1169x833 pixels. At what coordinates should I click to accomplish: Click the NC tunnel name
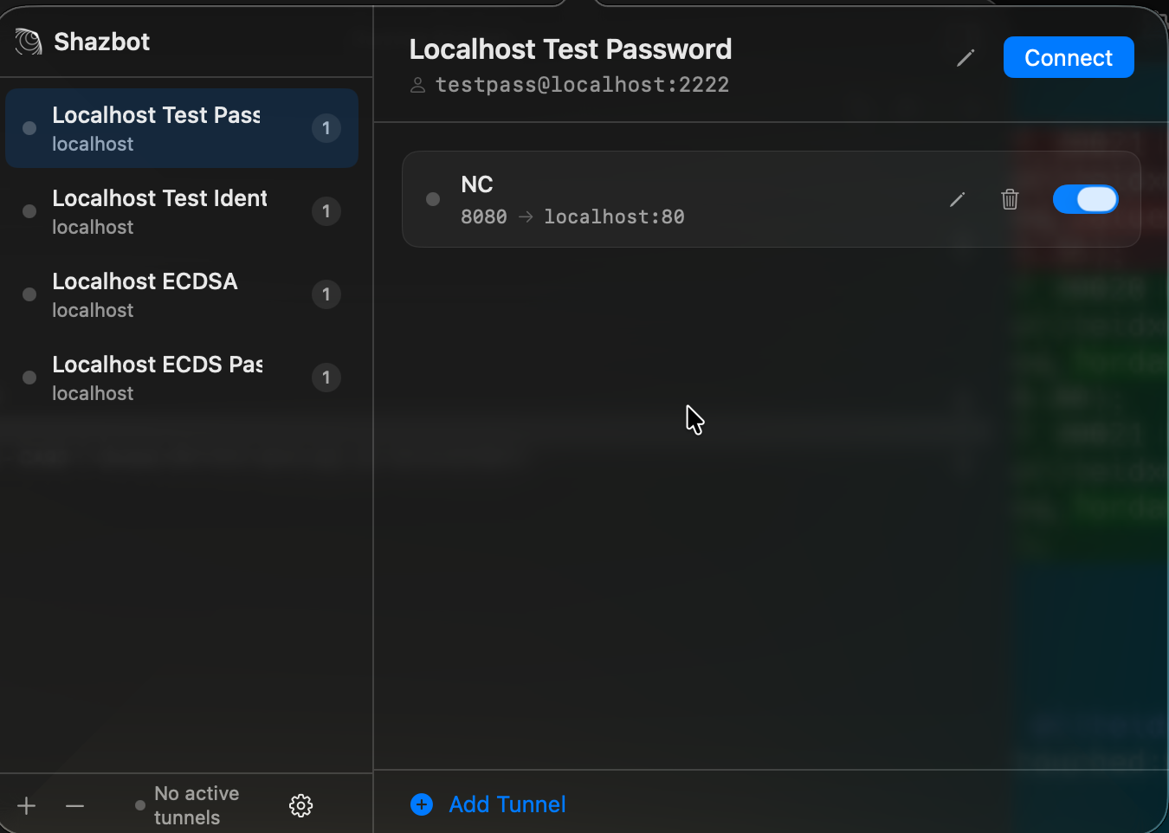click(477, 184)
